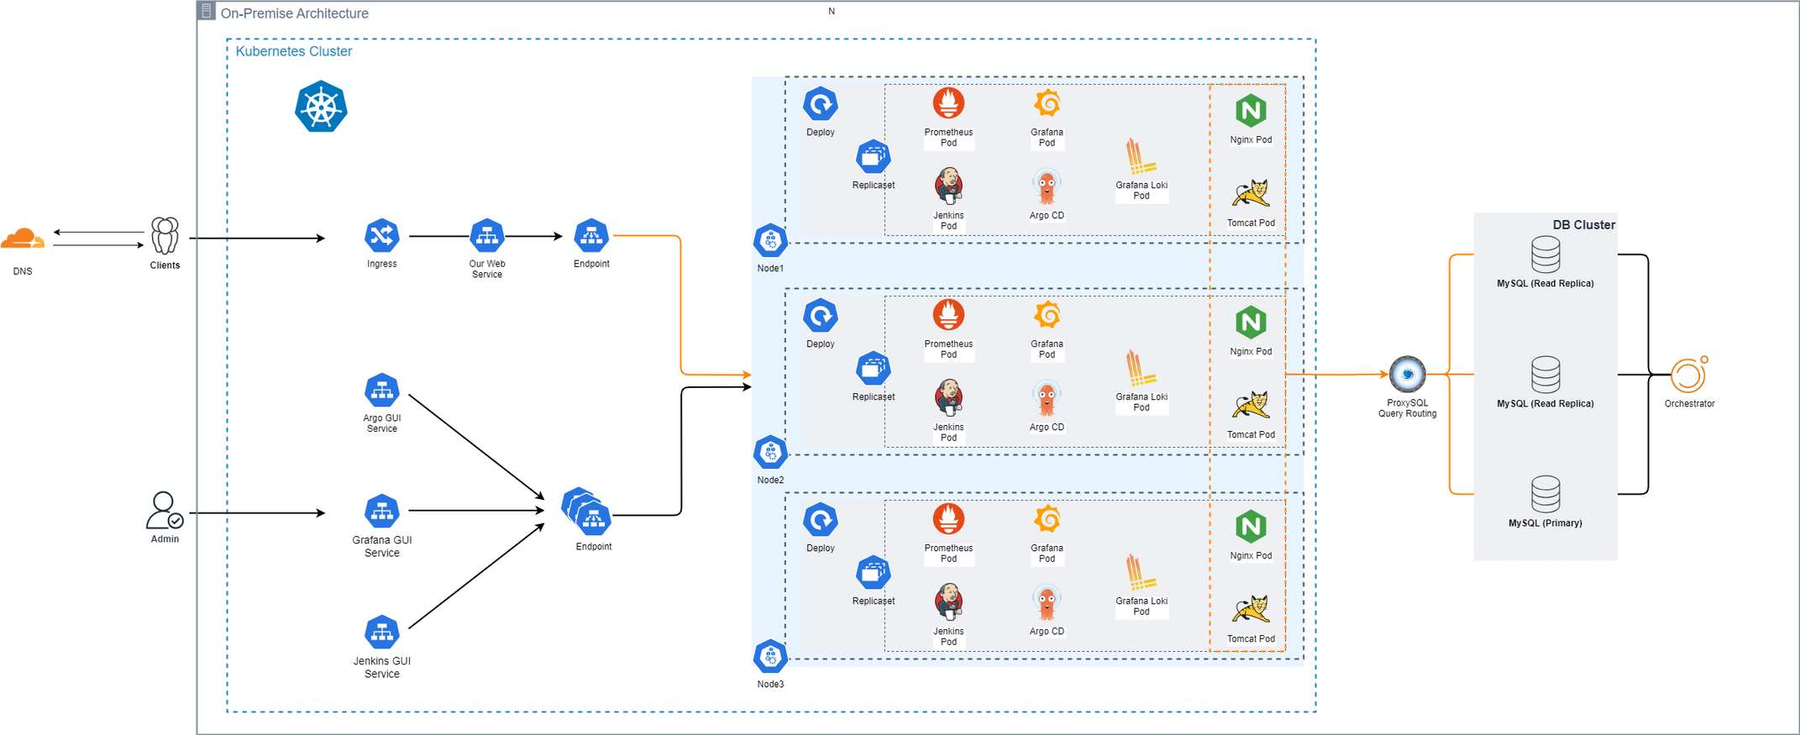Click the Deploy icon in Node3
This screenshot has width=1800, height=735.
pos(821,520)
